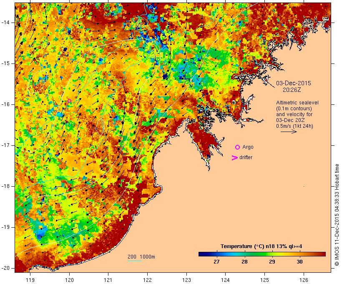
Task: Click the magenta Argo circle in the legend
Action: (238, 147)
